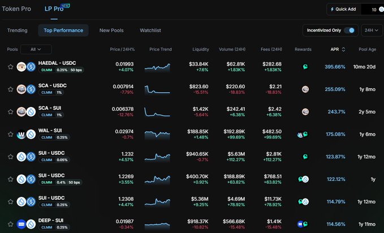Click the DEEP token icon
Image resolution: width=384 pixels, height=233 pixels.
coord(21,224)
